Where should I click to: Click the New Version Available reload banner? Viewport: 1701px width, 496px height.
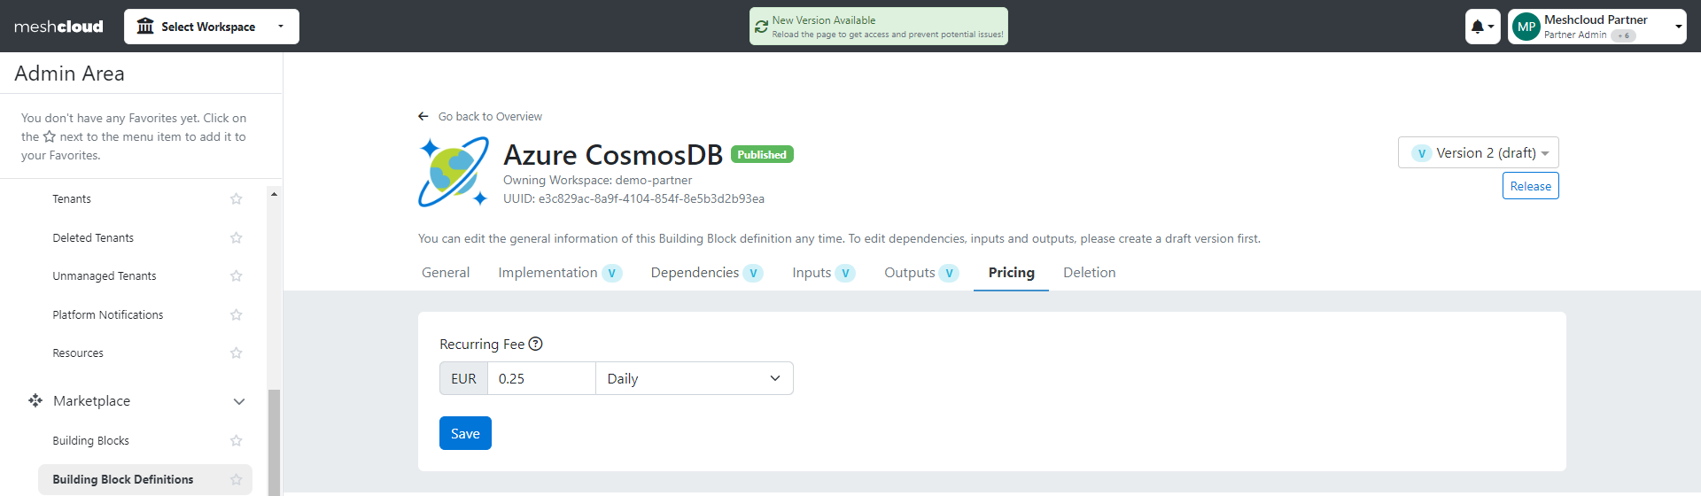point(879,27)
